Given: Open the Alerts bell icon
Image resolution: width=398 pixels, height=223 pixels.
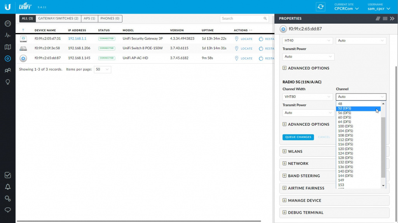Looking at the screenshot, I should [x=7, y=187].
